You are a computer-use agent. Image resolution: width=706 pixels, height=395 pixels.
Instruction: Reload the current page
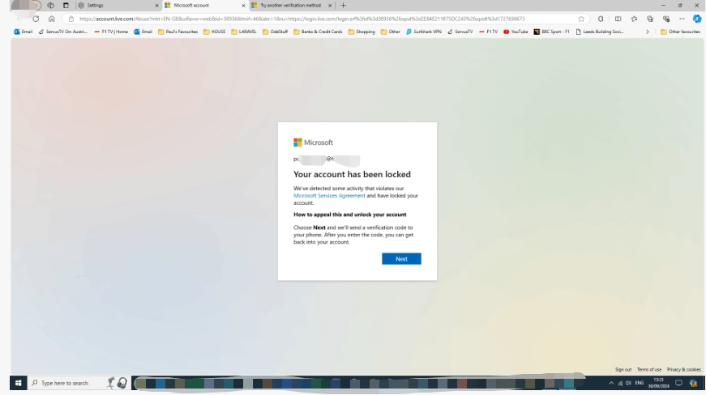tap(36, 19)
